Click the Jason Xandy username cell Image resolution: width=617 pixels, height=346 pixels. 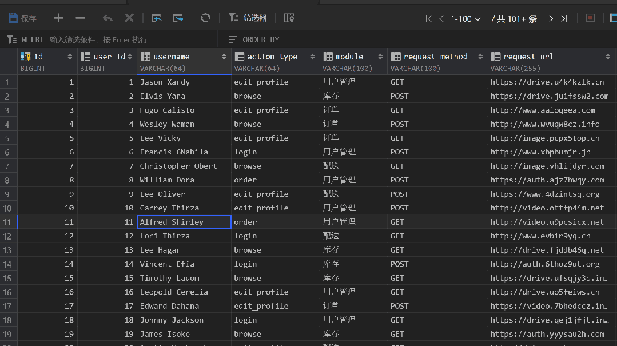(x=184, y=82)
